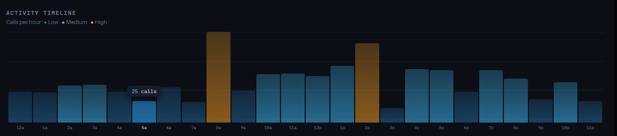Click the '25 calls' tooltip
Viewport: 617px width, 136px height.
[144, 91]
